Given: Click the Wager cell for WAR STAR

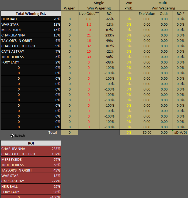Looking at the screenshot, I should coord(69,24).
